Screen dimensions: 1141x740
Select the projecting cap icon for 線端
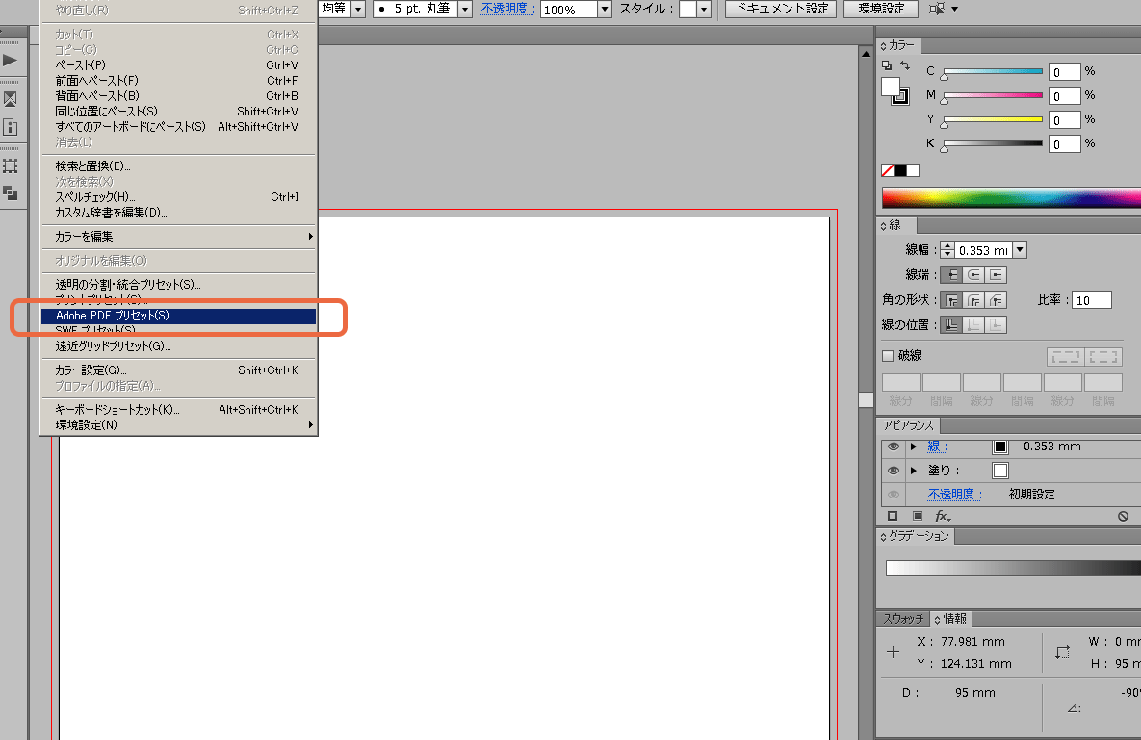997,275
